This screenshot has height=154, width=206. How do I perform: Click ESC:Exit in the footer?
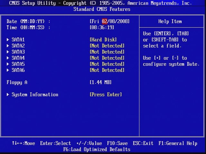click(143, 143)
